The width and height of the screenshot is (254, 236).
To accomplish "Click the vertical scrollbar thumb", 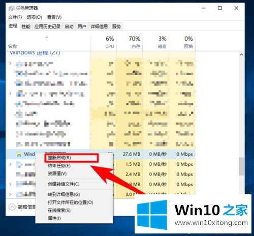I will click(241, 166).
